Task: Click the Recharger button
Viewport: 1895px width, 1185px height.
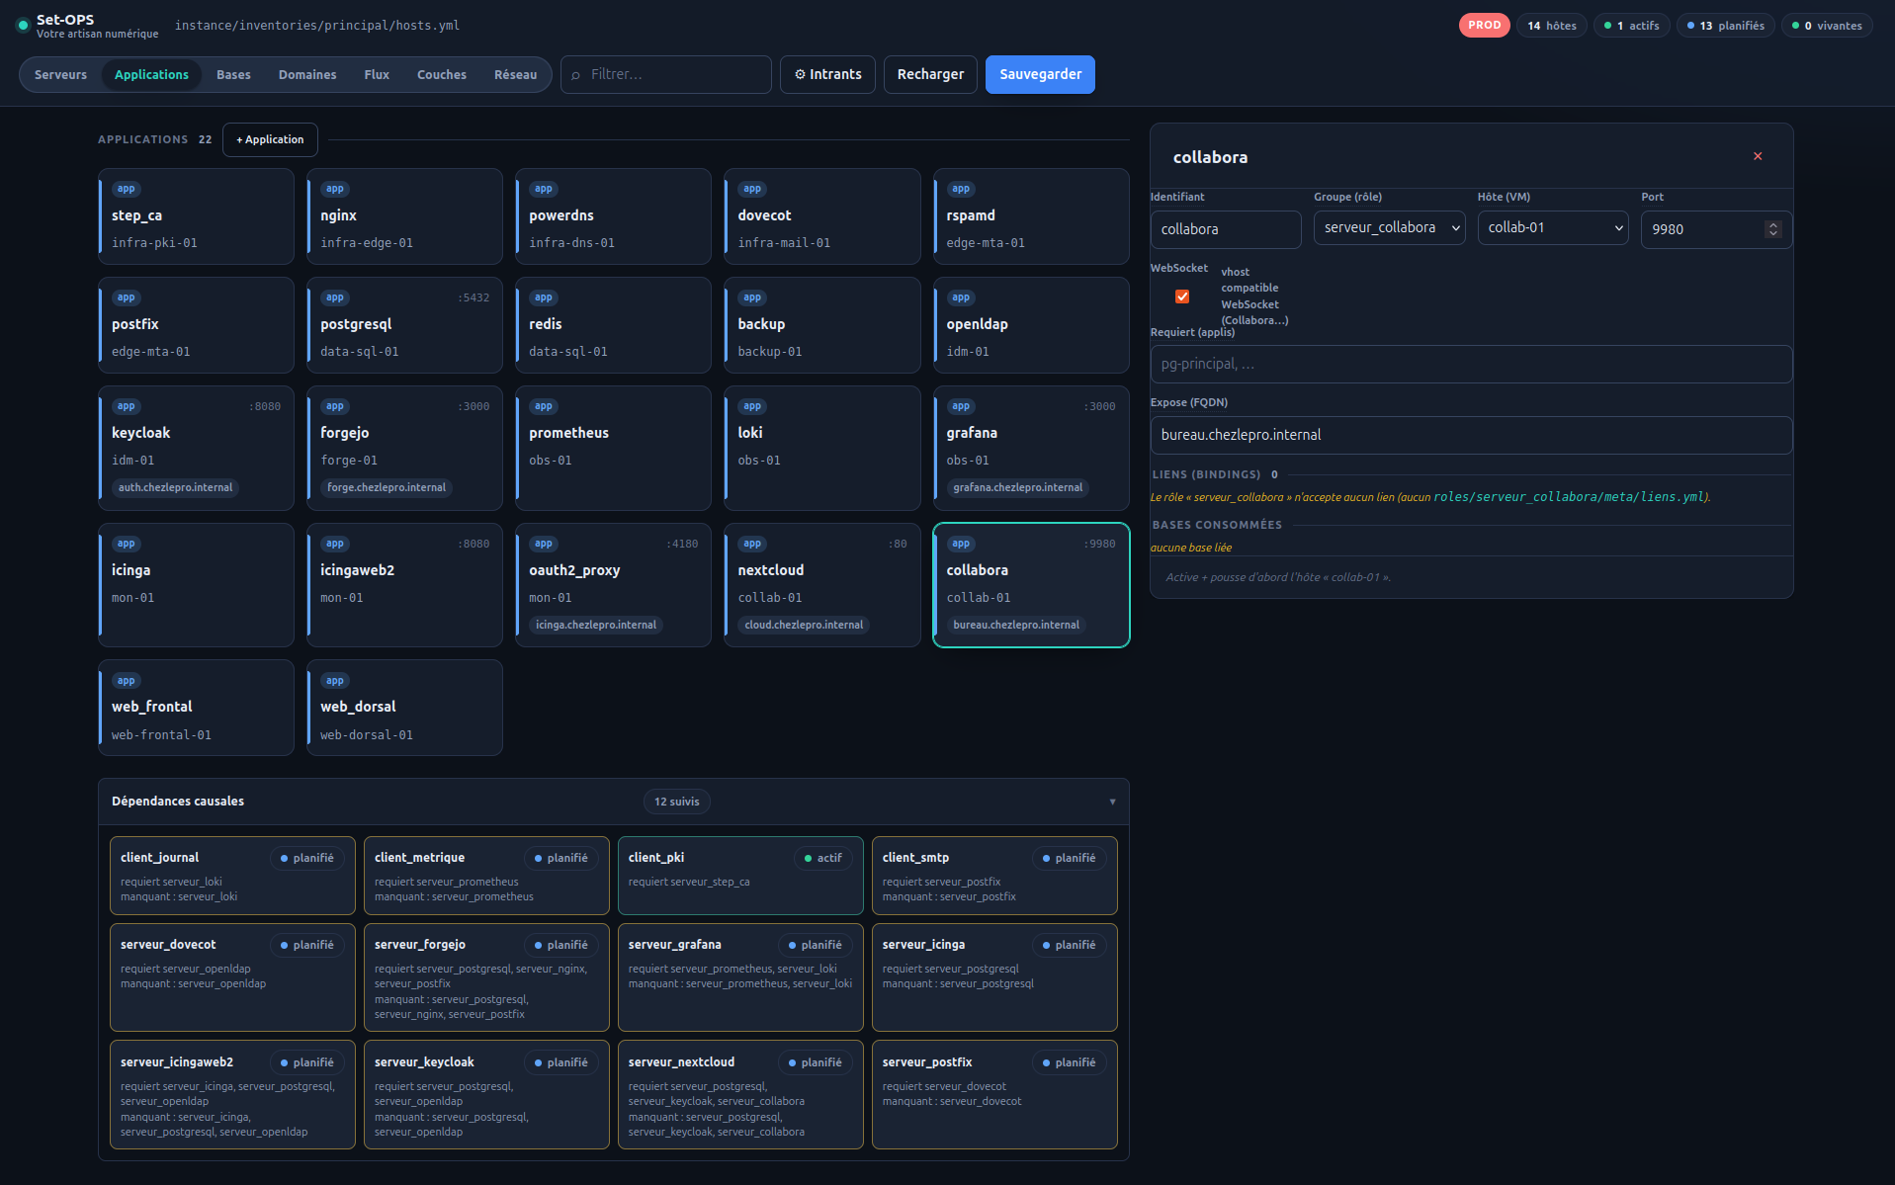Action: coord(930,74)
